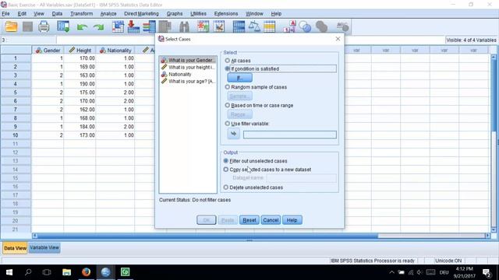Open the Utilities menu

click(x=198, y=14)
